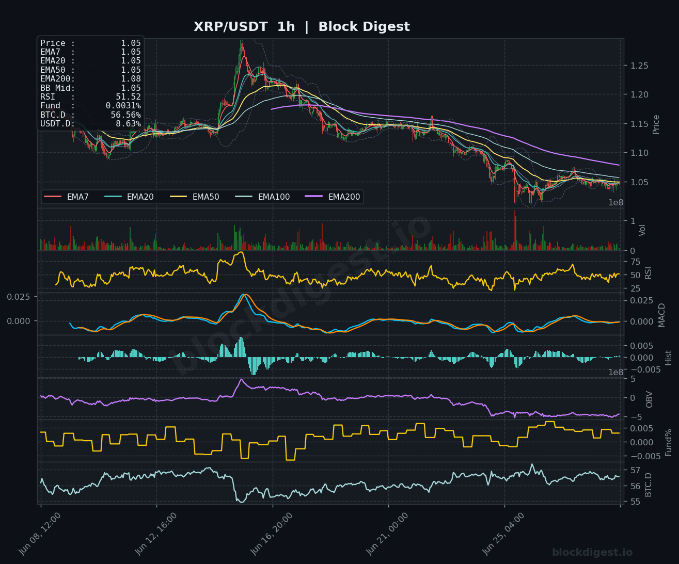Viewport: 679px width, 564px height.
Task: Click the RSI axis label on the right
Action: [648, 273]
